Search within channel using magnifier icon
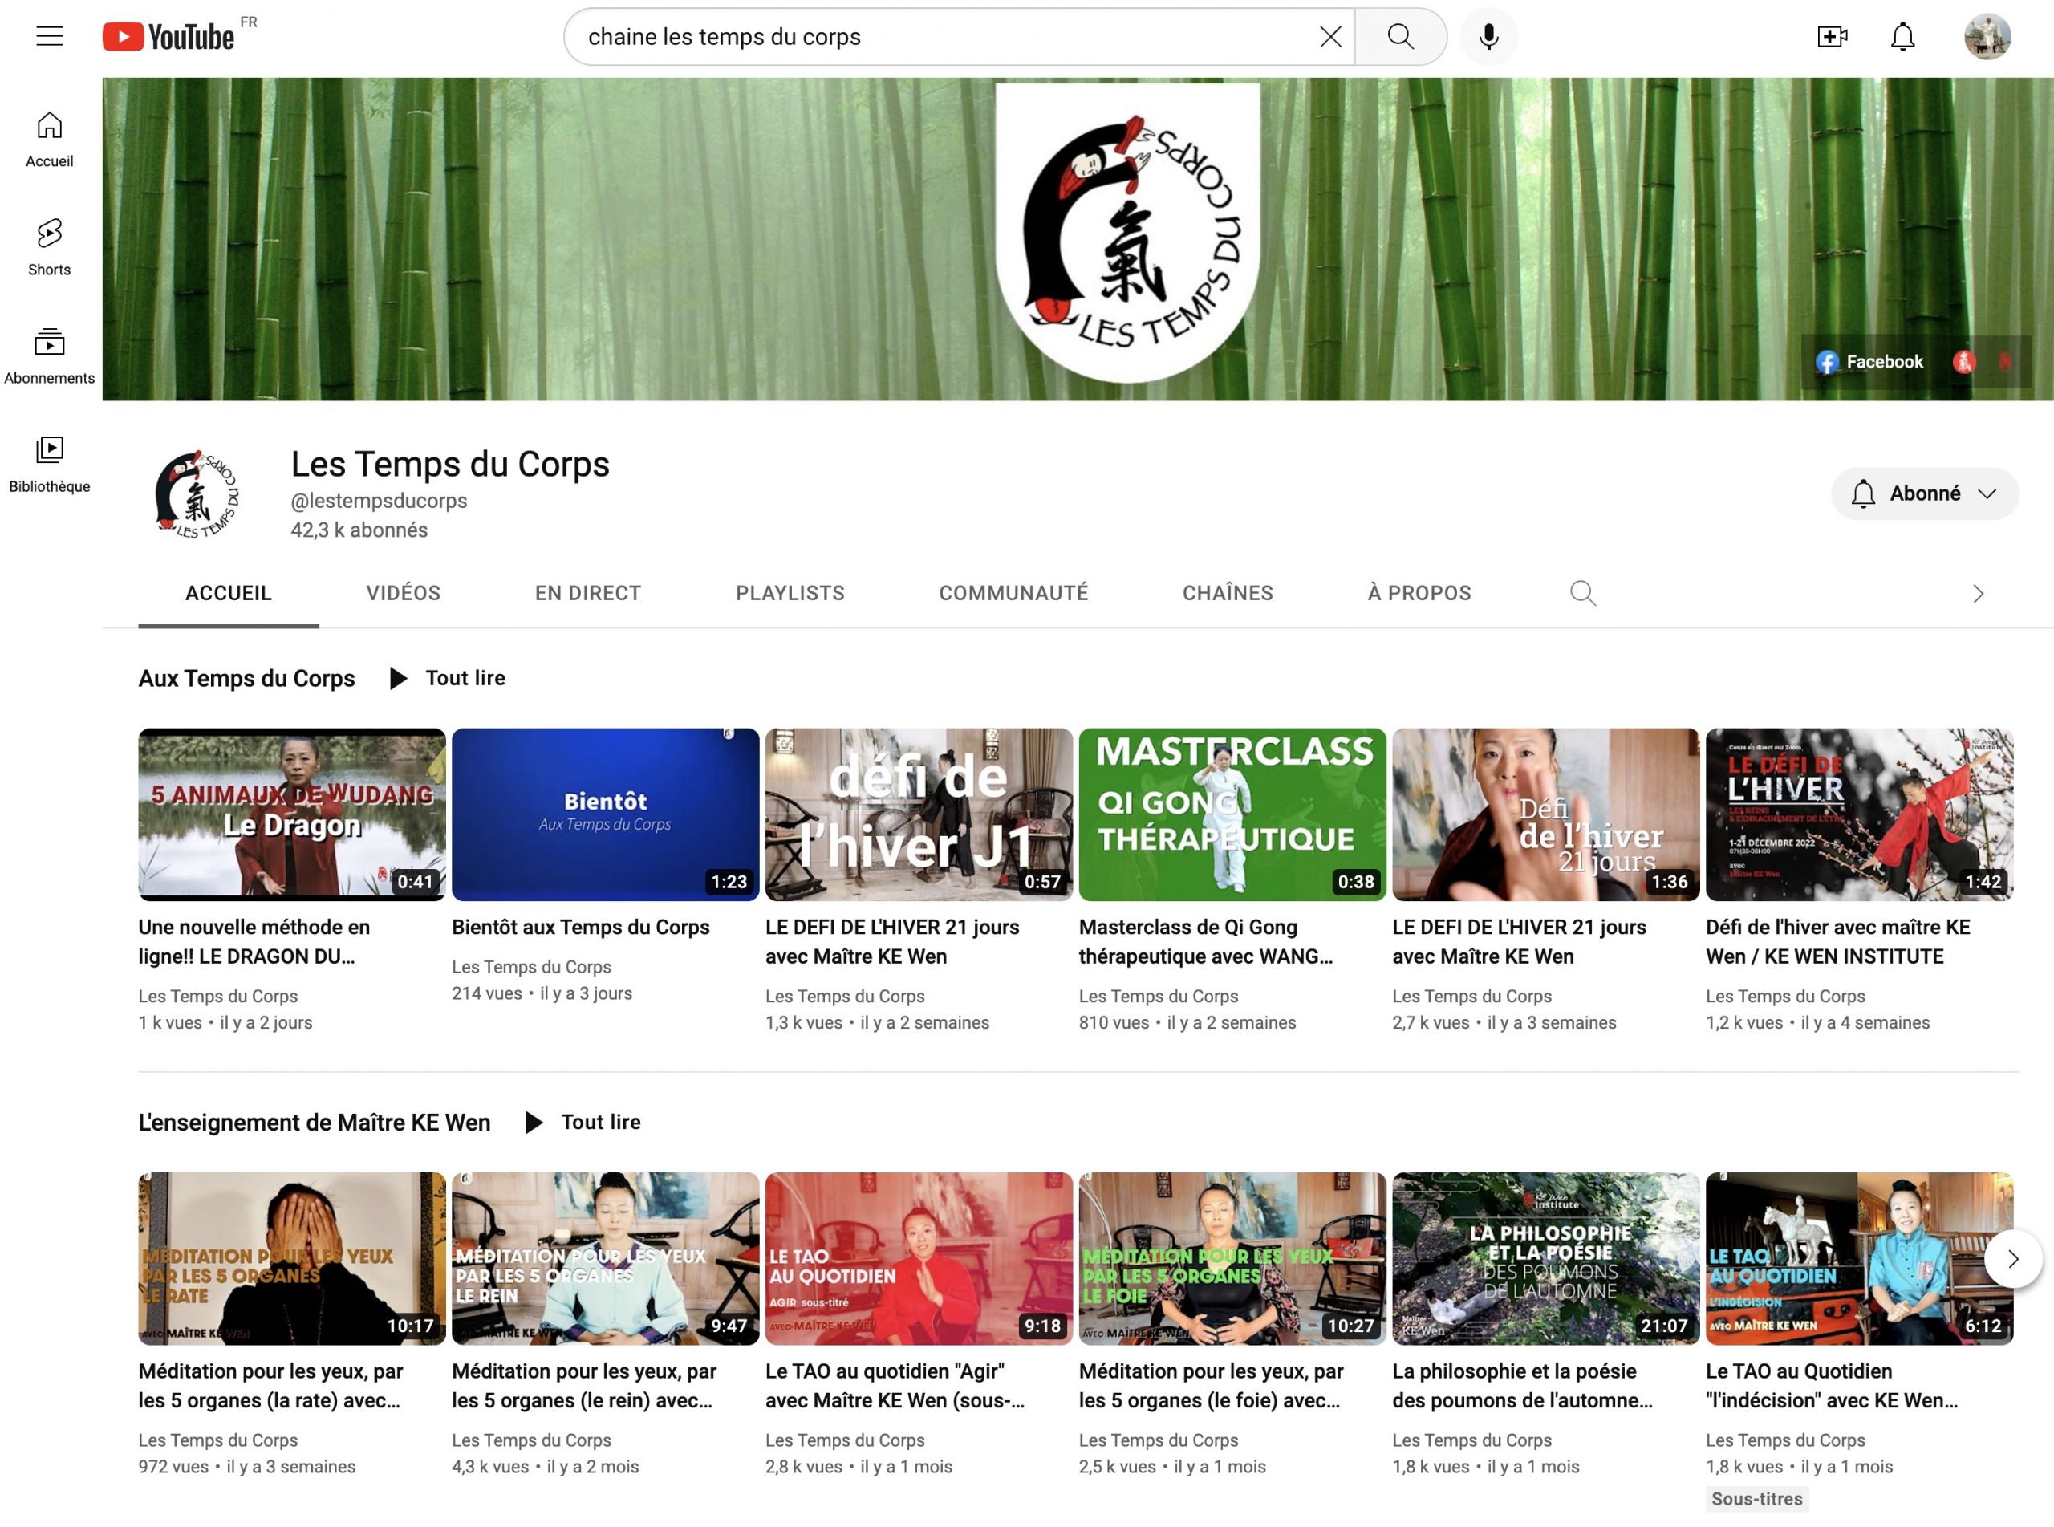The image size is (2054, 1527). click(x=1582, y=592)
